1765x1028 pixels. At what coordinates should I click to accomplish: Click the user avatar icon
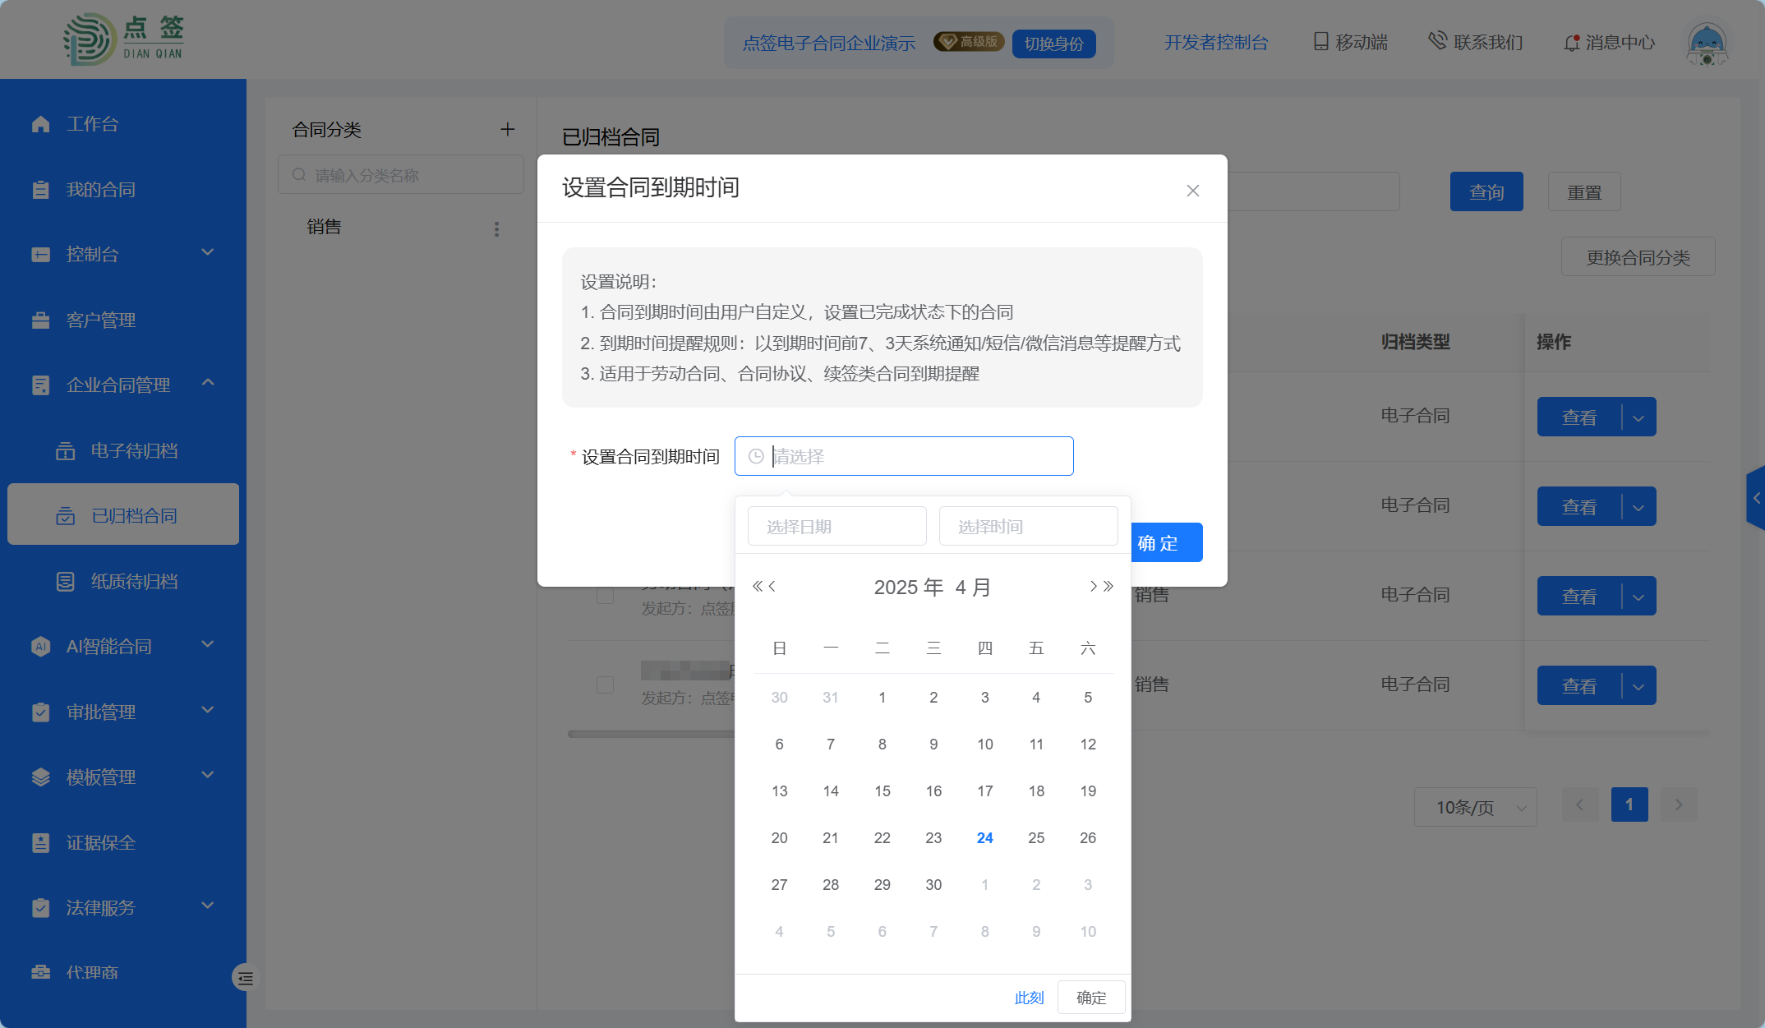click(1707, 43)
